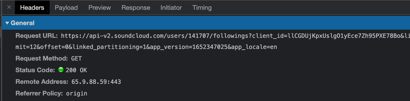Click the Remote Address label
410x101 pixels.
point(42,82)
